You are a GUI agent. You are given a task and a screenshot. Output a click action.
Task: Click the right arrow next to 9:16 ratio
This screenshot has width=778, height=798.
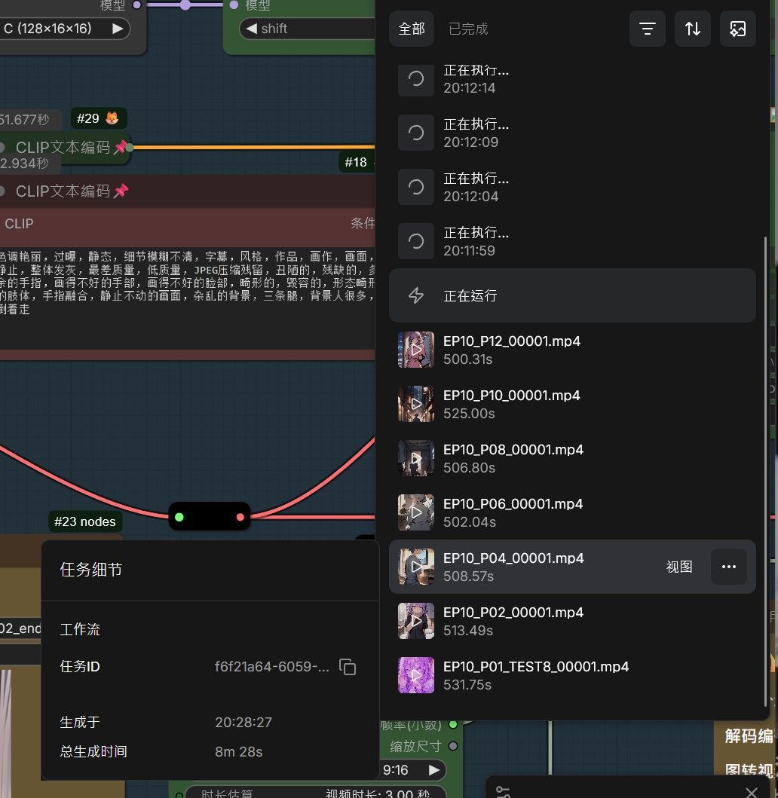tap(434, 770)
